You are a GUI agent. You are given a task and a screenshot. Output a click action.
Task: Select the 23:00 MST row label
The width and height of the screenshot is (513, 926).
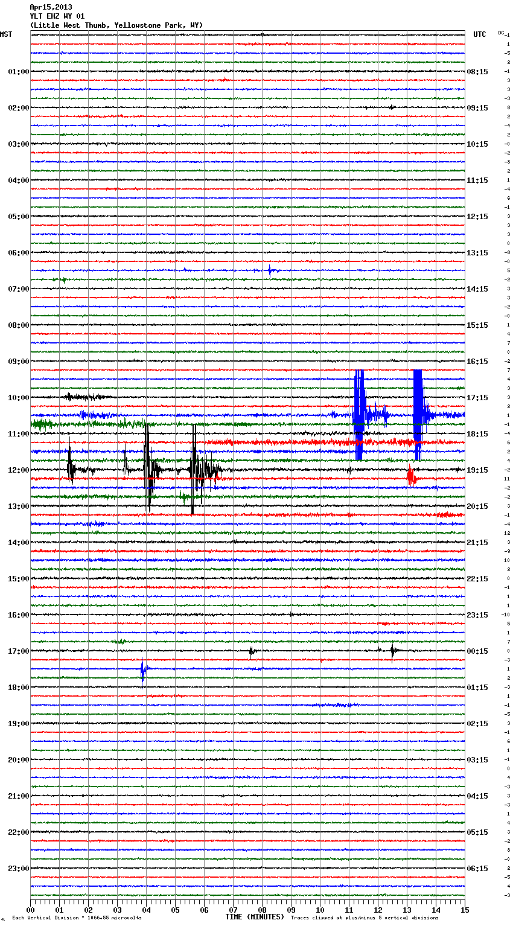pos(19,869)
